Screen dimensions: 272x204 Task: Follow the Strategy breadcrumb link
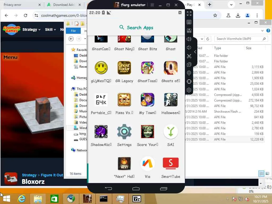(29, 175)
